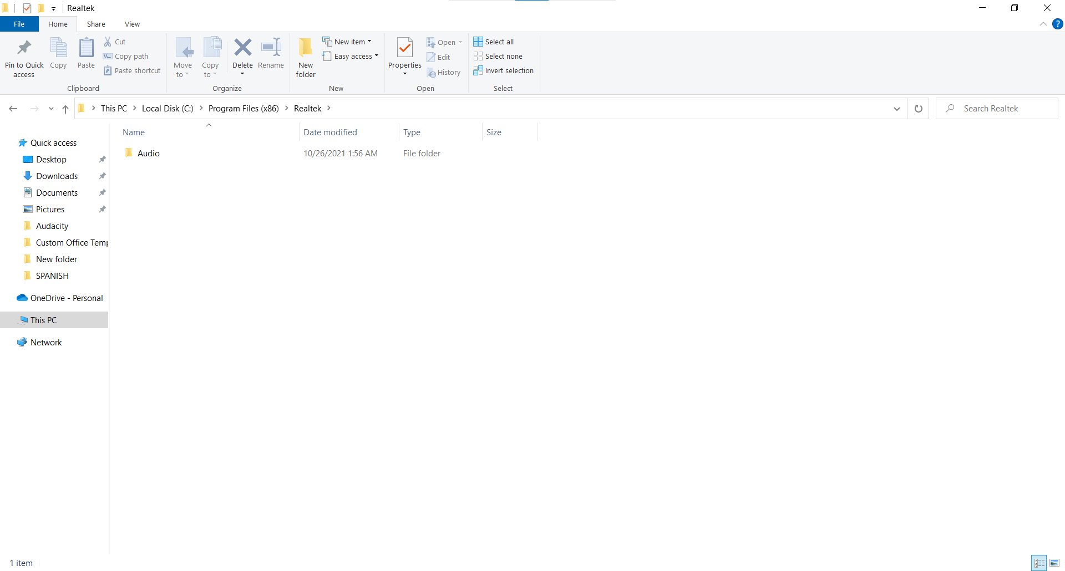Customize Quick Access Toolbar dropdown
Image resolution: width=1065 pixels, height=571 pixels.
[x=53, y=8]
